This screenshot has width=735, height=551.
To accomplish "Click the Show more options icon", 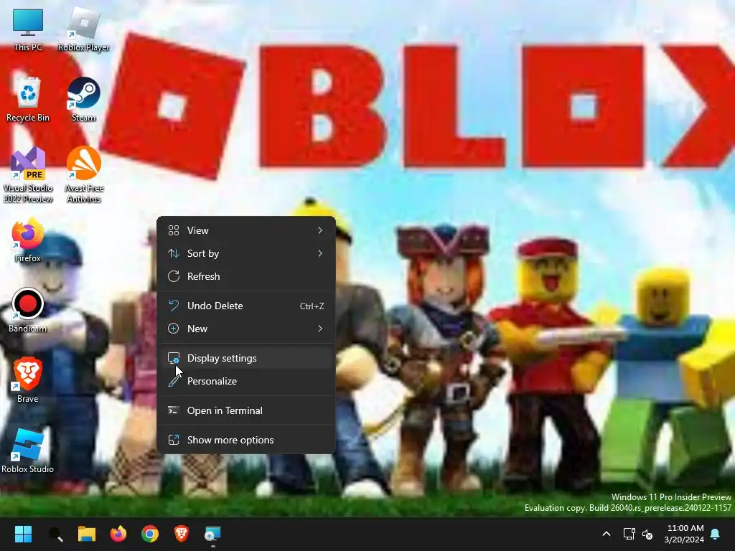I will (174, 440).
